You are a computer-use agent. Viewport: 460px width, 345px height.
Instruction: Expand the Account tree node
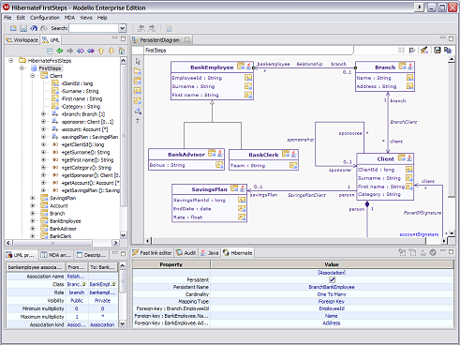[x=33, y=205]
